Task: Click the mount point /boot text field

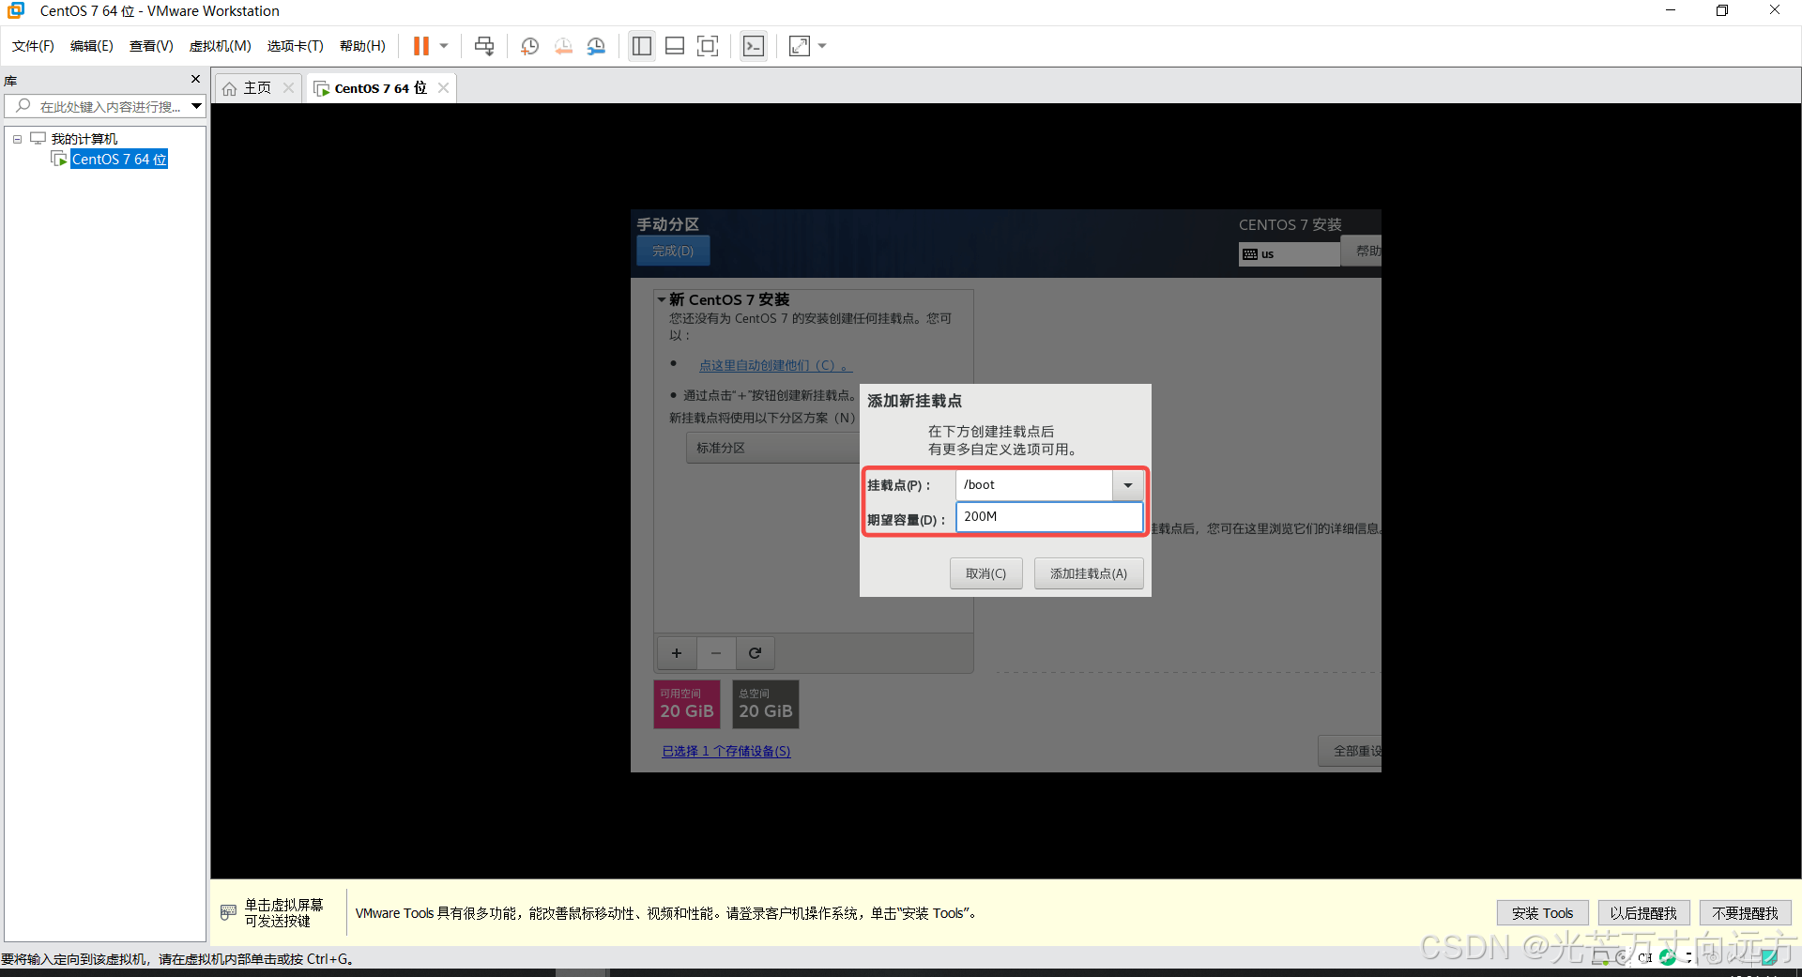Action: pyautogui.click(x=1034, y=485)
